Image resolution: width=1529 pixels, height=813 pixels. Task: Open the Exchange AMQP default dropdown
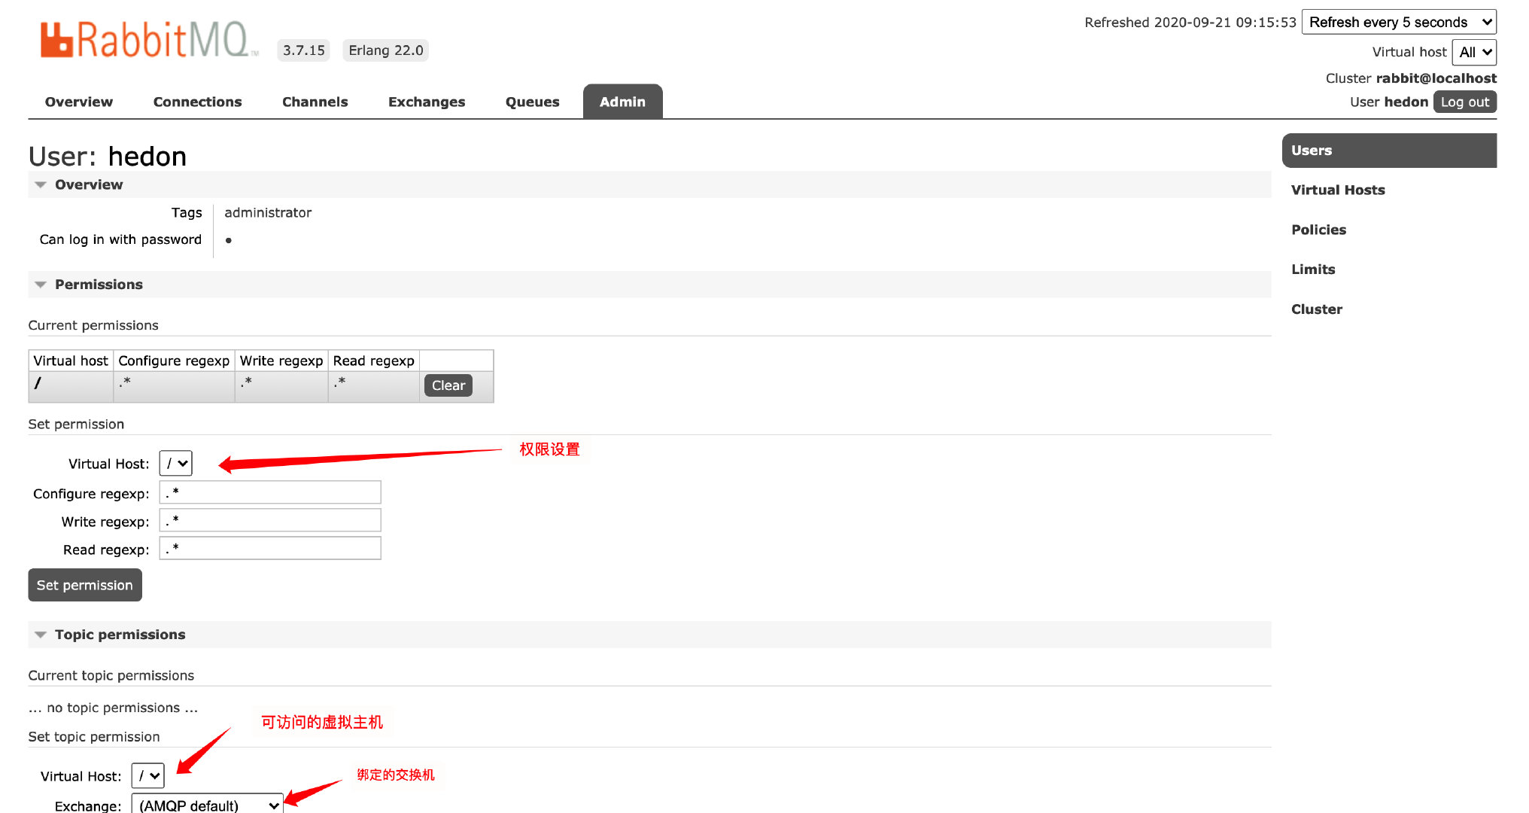[x=208, y=805]
